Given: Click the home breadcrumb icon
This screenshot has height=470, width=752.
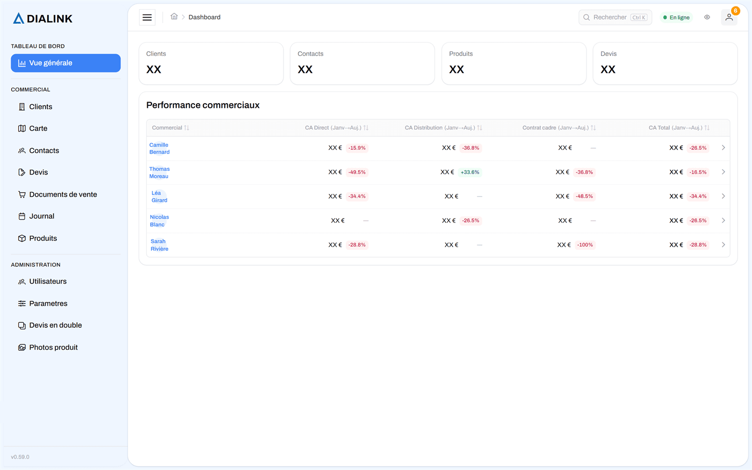Looking at the screenshot, I should tap(174, 17).
